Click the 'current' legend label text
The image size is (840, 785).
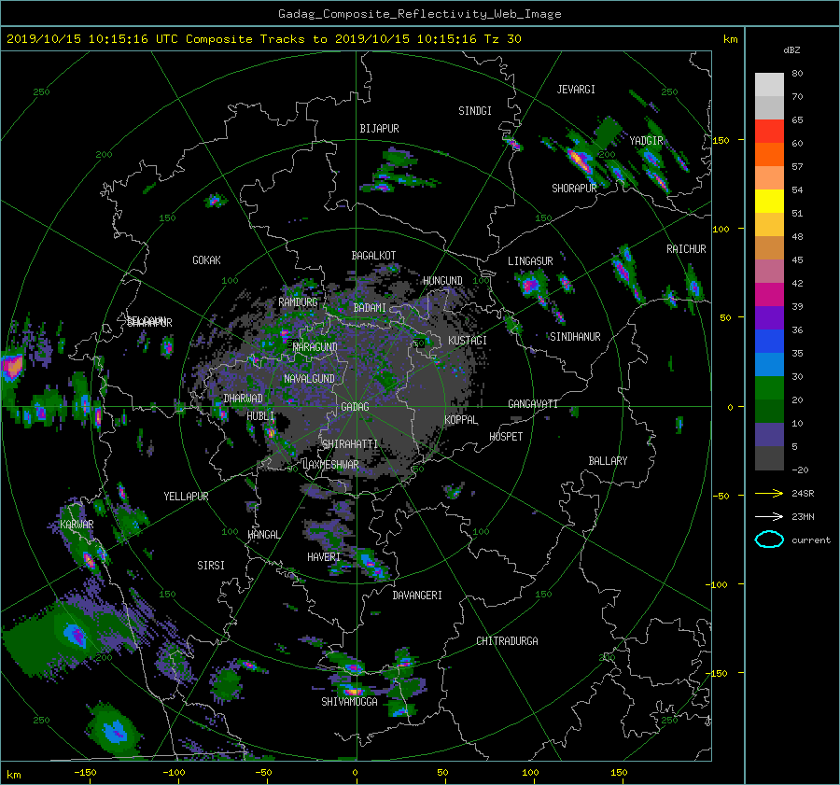[x=810, y=540]
